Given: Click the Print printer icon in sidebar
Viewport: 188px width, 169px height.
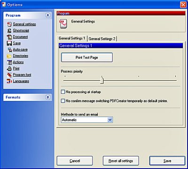Looking at the screenshot, I should point(9,69).
